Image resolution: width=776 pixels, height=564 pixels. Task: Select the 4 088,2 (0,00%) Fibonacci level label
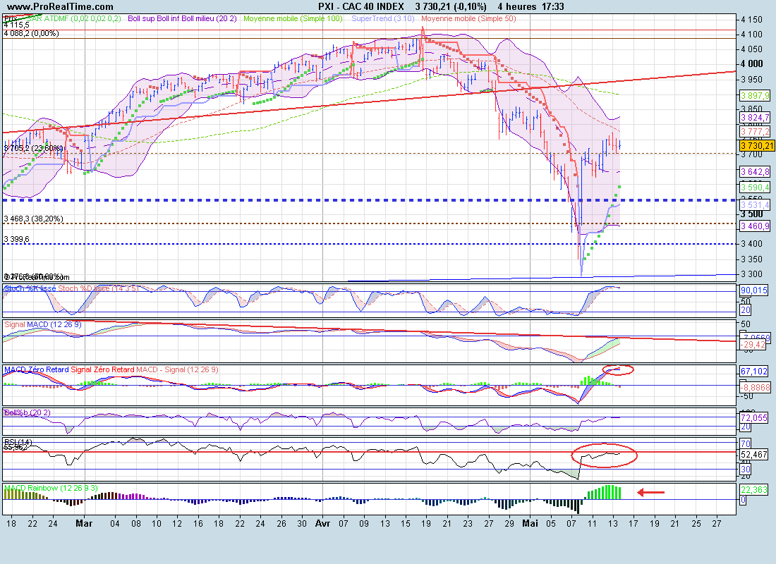31,33
